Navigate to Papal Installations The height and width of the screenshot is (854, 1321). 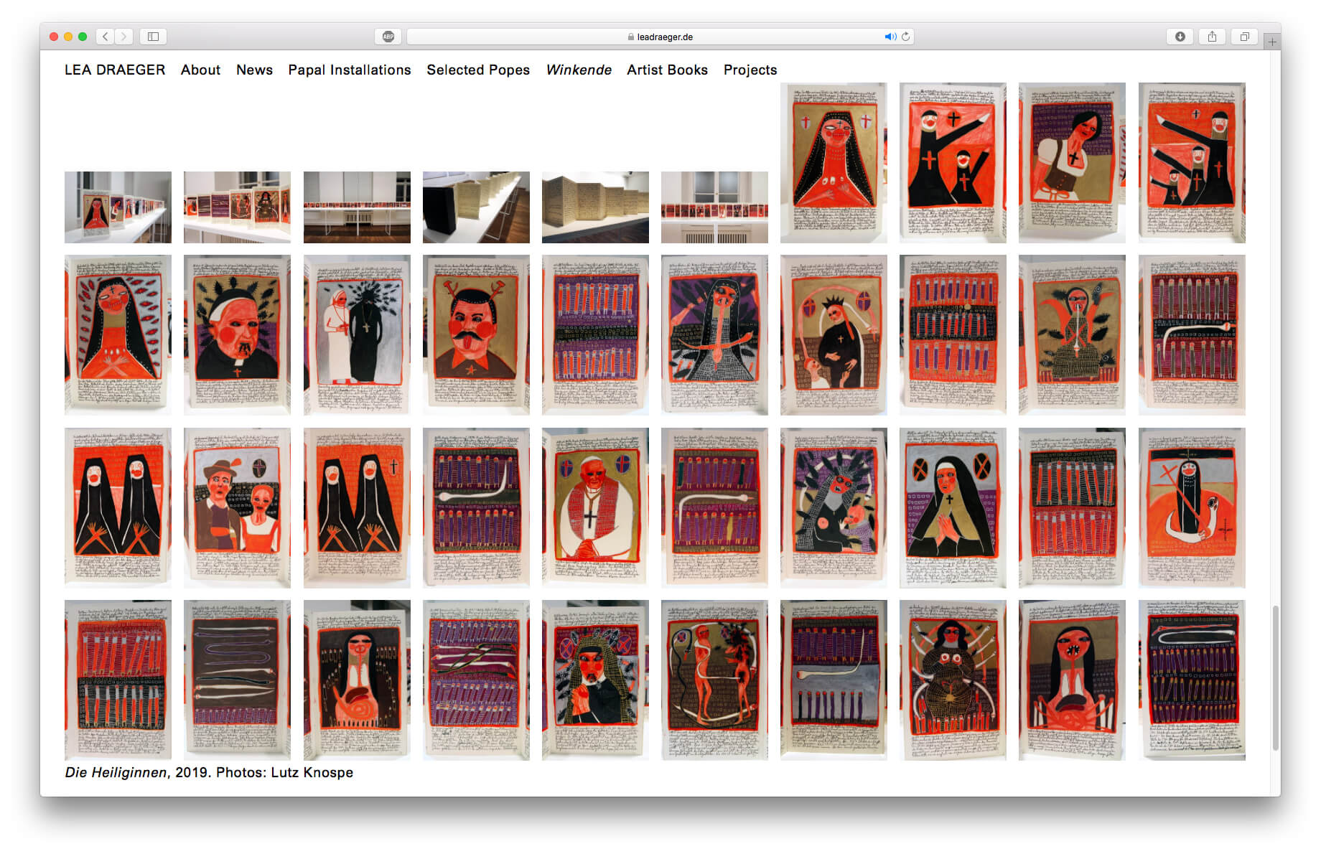(x=350, y=70)
